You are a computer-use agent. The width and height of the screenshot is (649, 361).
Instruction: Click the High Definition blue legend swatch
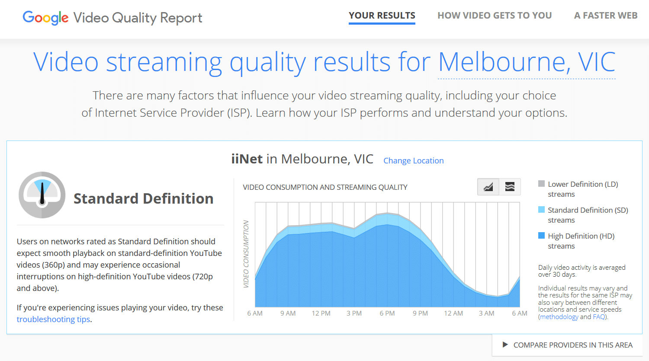(541, 236)
